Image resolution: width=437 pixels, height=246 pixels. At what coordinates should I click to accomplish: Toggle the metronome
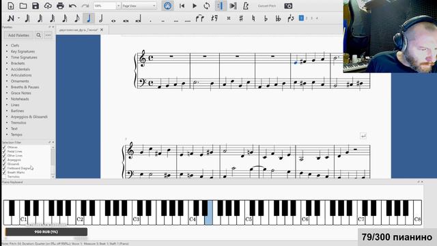(x=246, y=6)
